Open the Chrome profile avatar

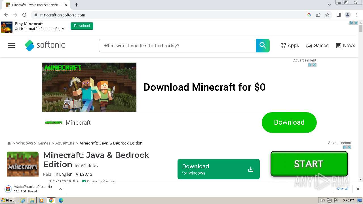click(x=348, y=15)
